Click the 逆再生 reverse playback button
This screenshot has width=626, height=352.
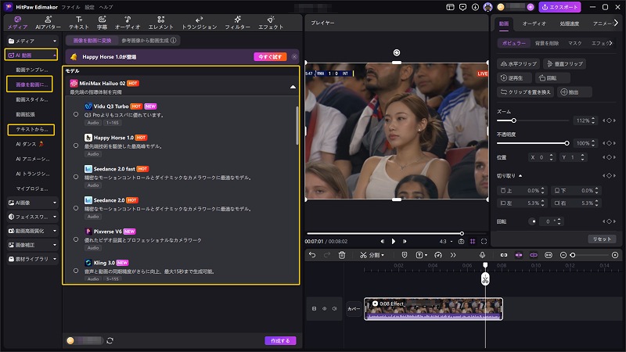click(515, 77)
